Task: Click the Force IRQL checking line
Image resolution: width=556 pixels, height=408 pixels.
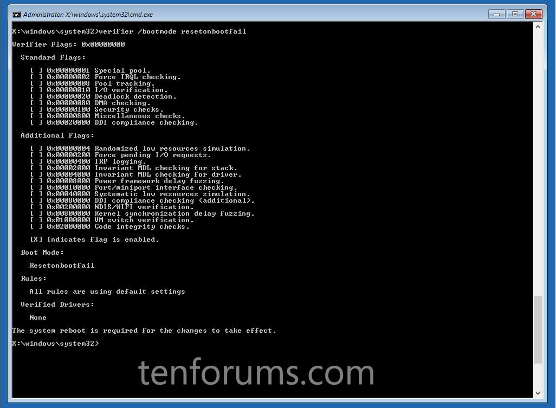Action: [x=114, y=77]
